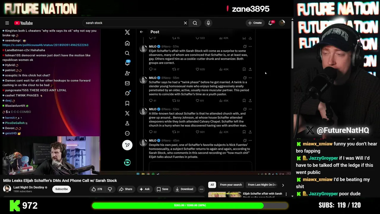View analytics of 55m post showing 45K
Viewport: 380px width, 214px height.
224,100
